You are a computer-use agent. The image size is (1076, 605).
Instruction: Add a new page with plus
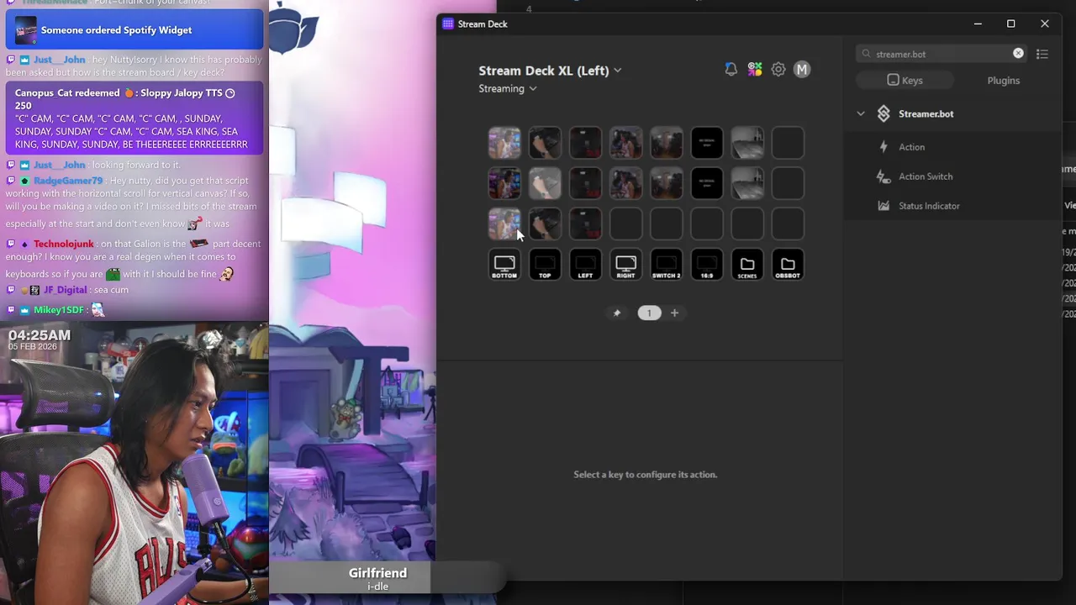674,313
